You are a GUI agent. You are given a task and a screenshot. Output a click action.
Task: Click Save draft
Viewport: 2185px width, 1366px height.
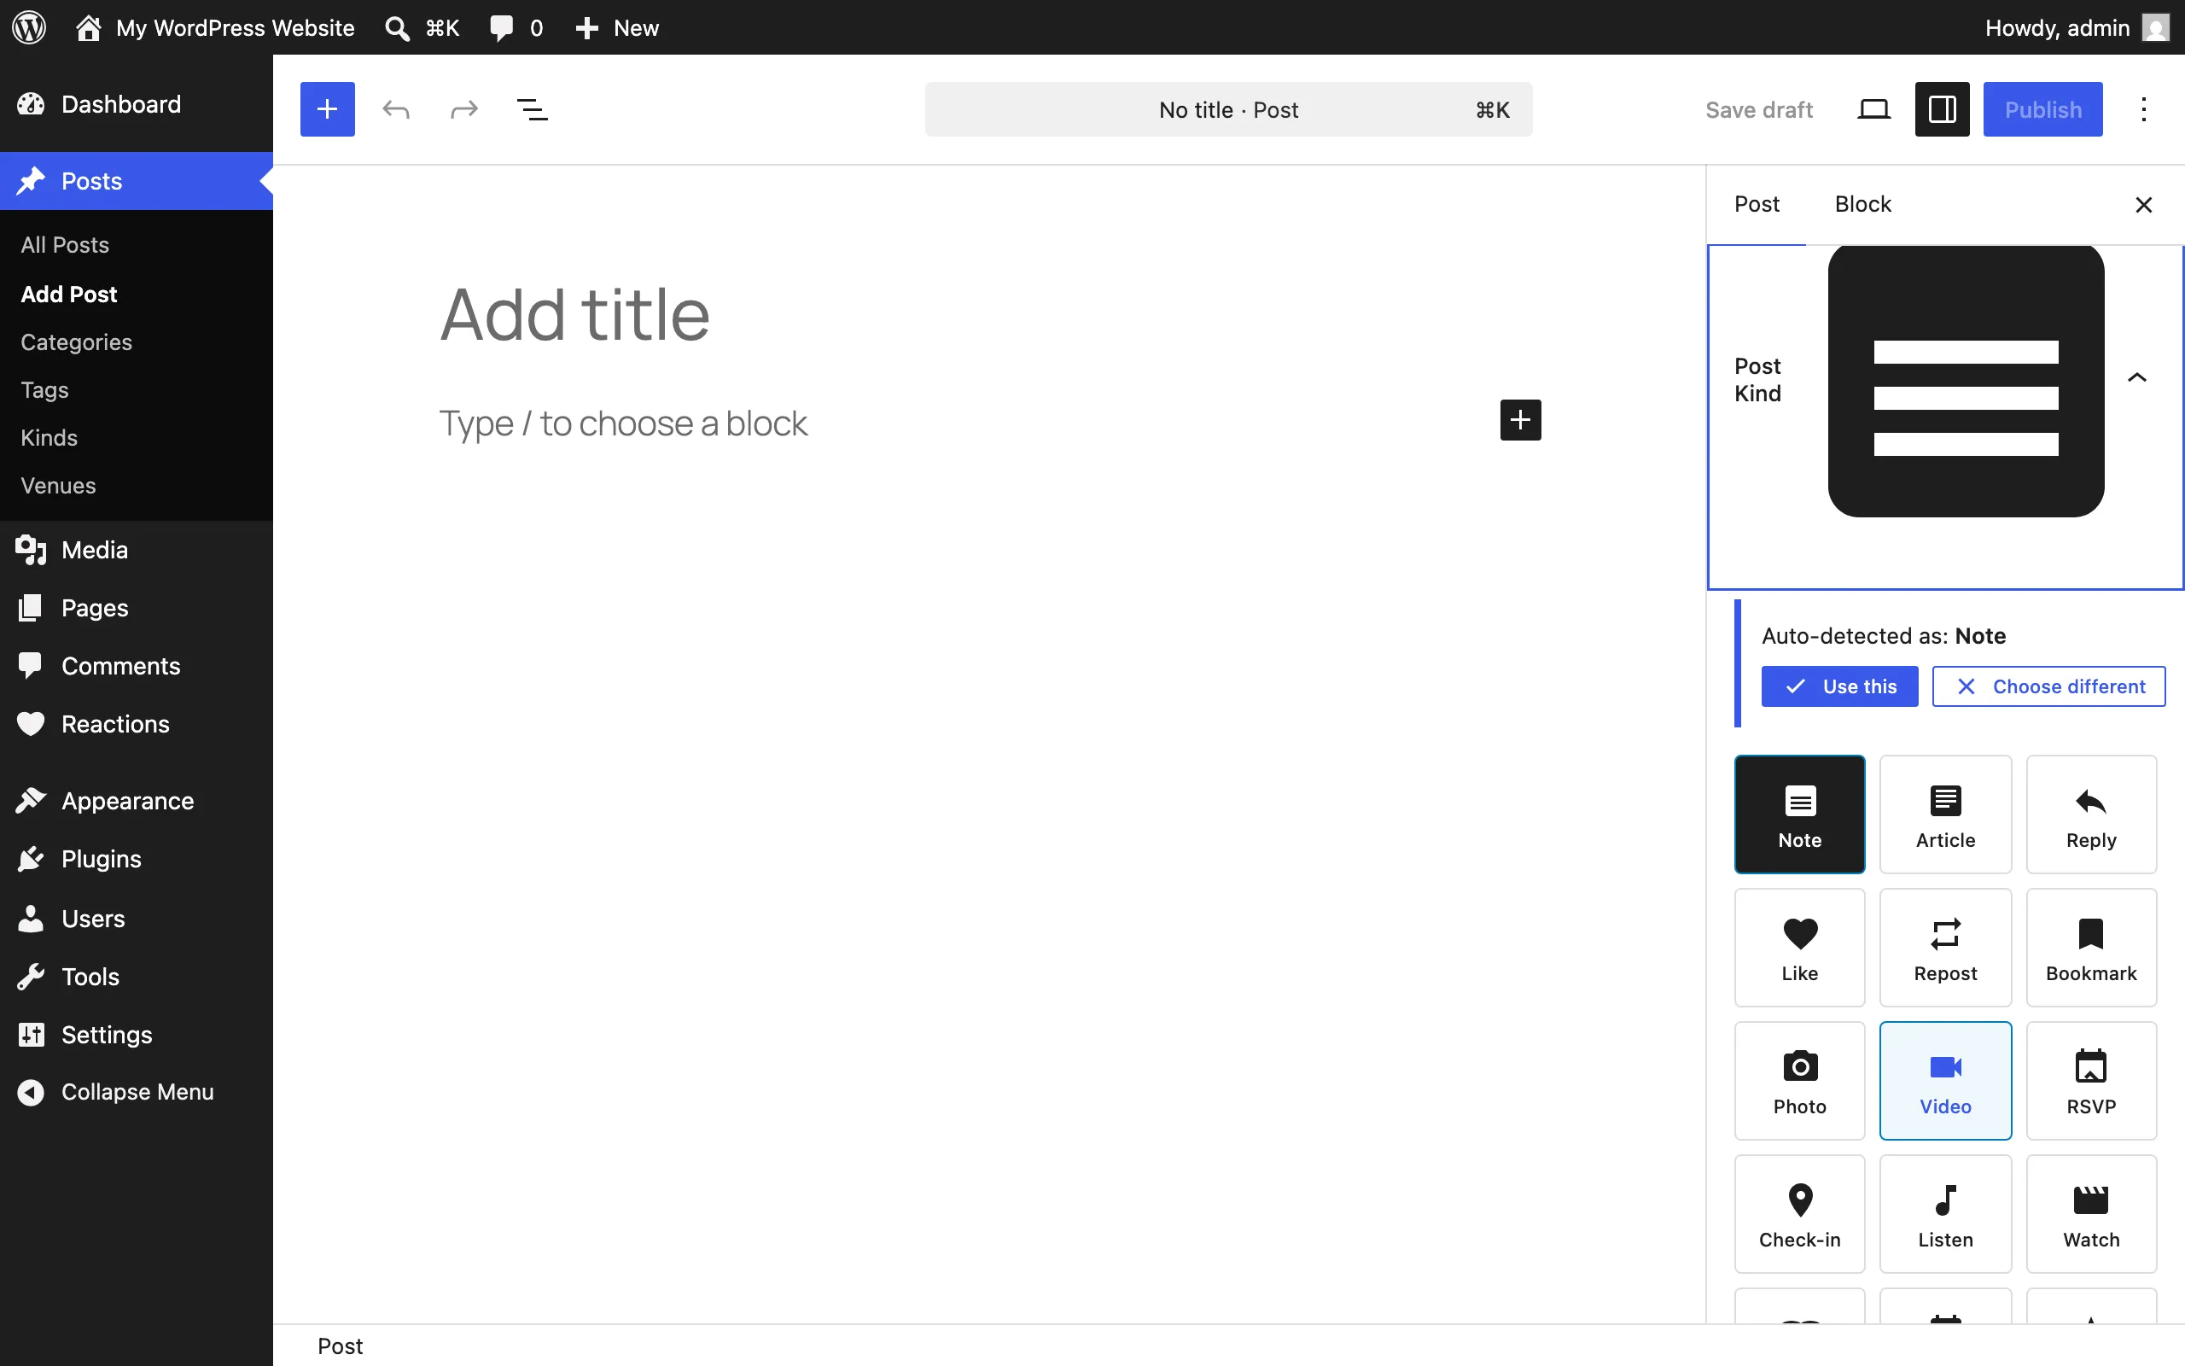point(1758,109)
